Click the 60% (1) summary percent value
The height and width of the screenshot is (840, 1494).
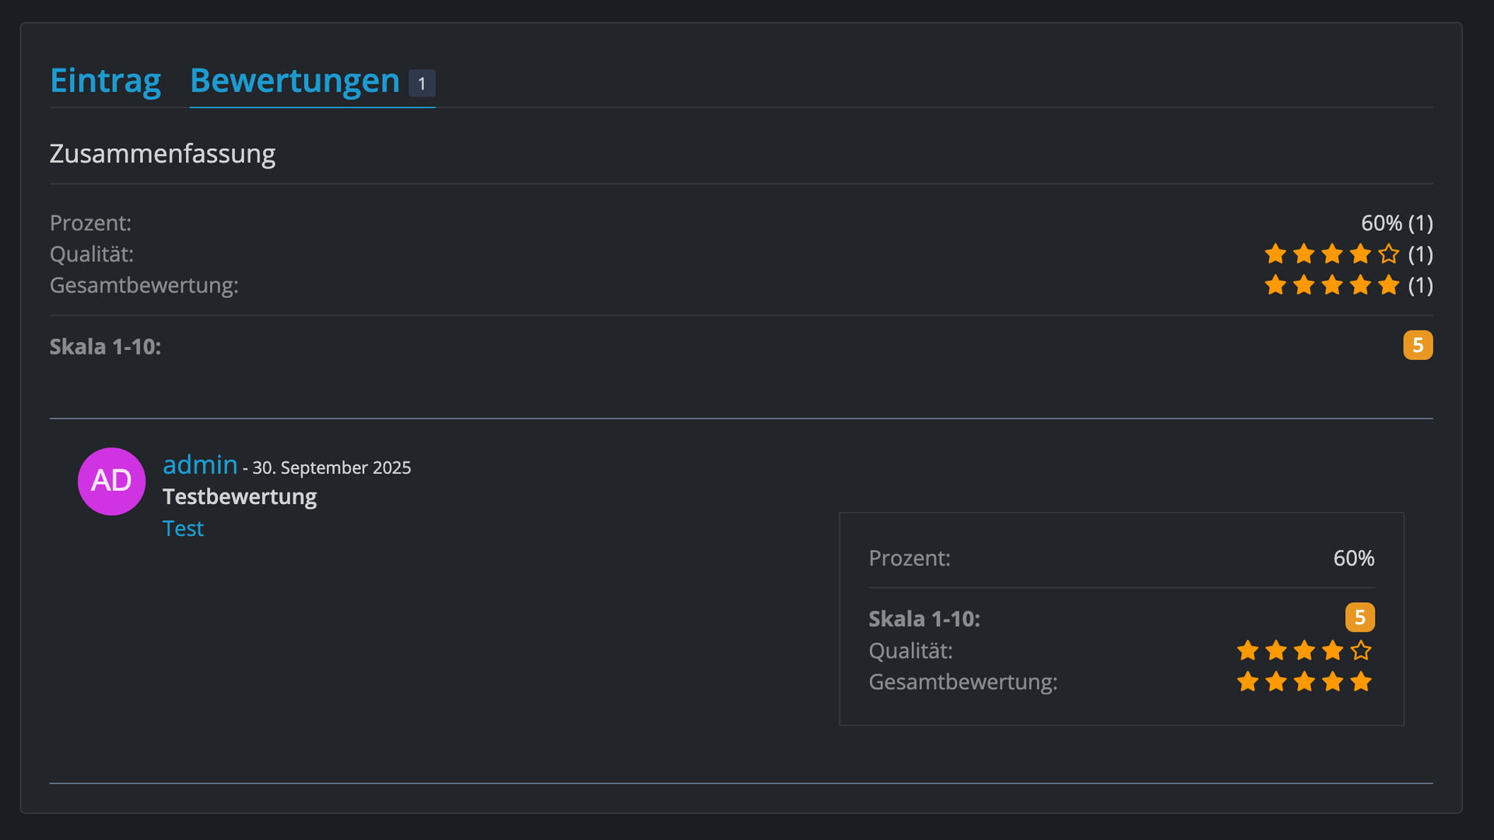[x=1397, y=223]
